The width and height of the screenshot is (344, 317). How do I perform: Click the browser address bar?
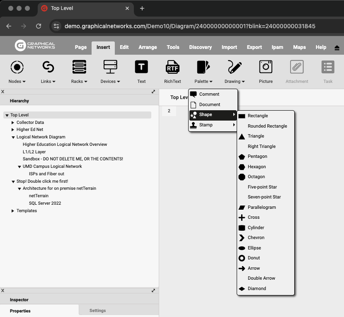point(190,26)
